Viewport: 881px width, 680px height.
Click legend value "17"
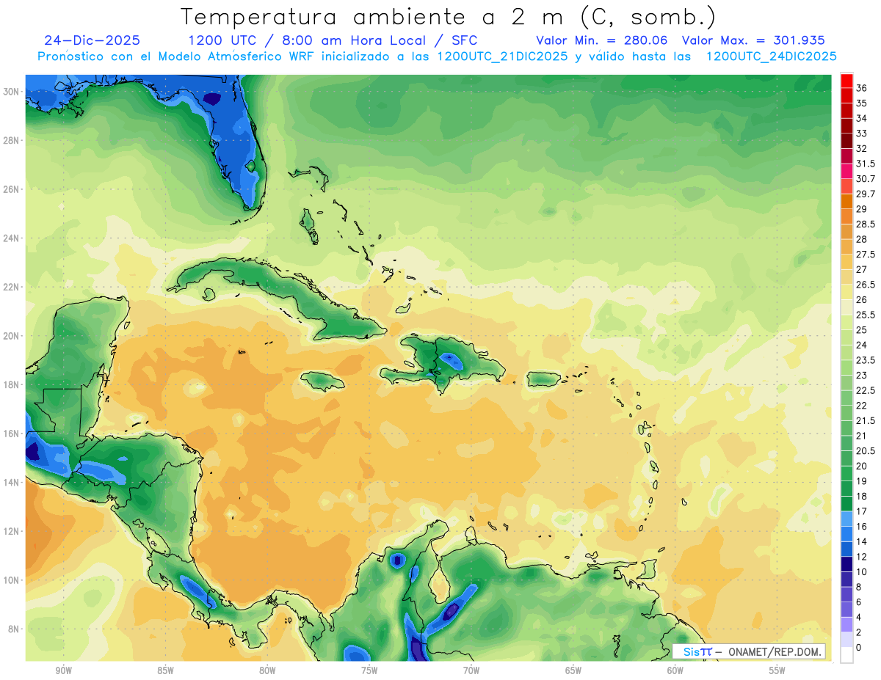click(862, 511)
